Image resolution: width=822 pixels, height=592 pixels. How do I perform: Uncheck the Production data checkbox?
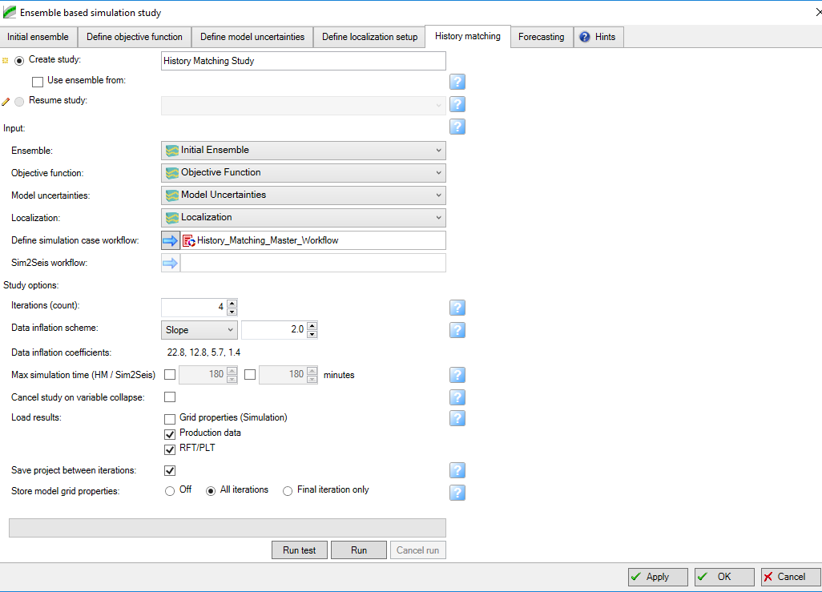click(x=170, y=434)
